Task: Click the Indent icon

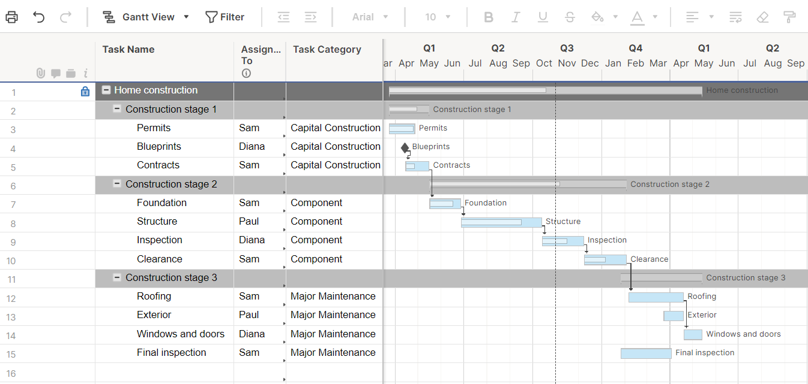Action: tap(310, 17)
